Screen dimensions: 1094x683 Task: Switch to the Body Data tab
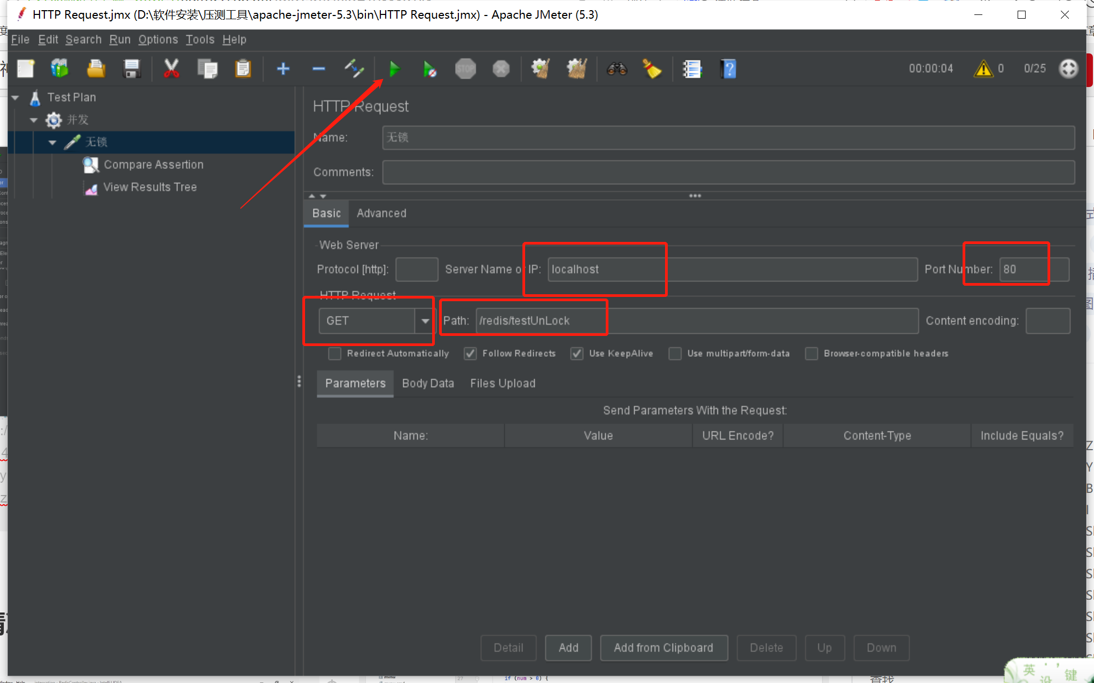coord(428,383)
